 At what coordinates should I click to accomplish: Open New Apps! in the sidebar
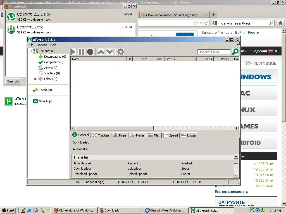click(43, 101)
